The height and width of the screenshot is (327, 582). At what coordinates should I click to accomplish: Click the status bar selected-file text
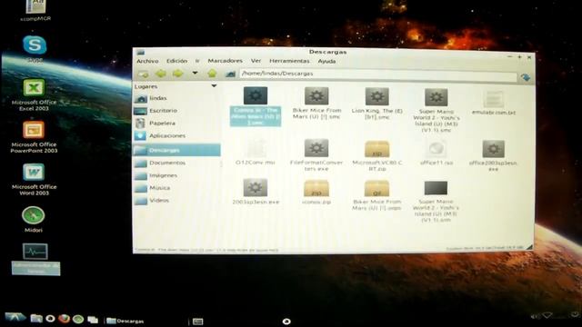click(x=206, y=251)
